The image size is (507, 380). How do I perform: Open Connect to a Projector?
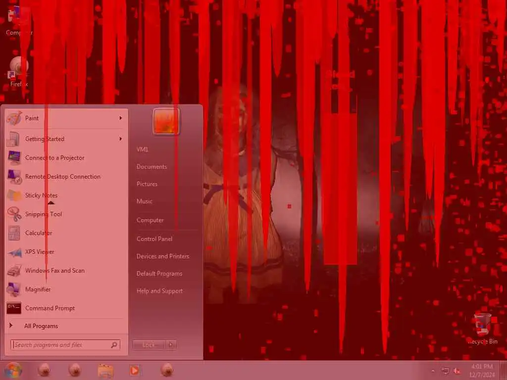pyautogui.click(x=66, y=158)
